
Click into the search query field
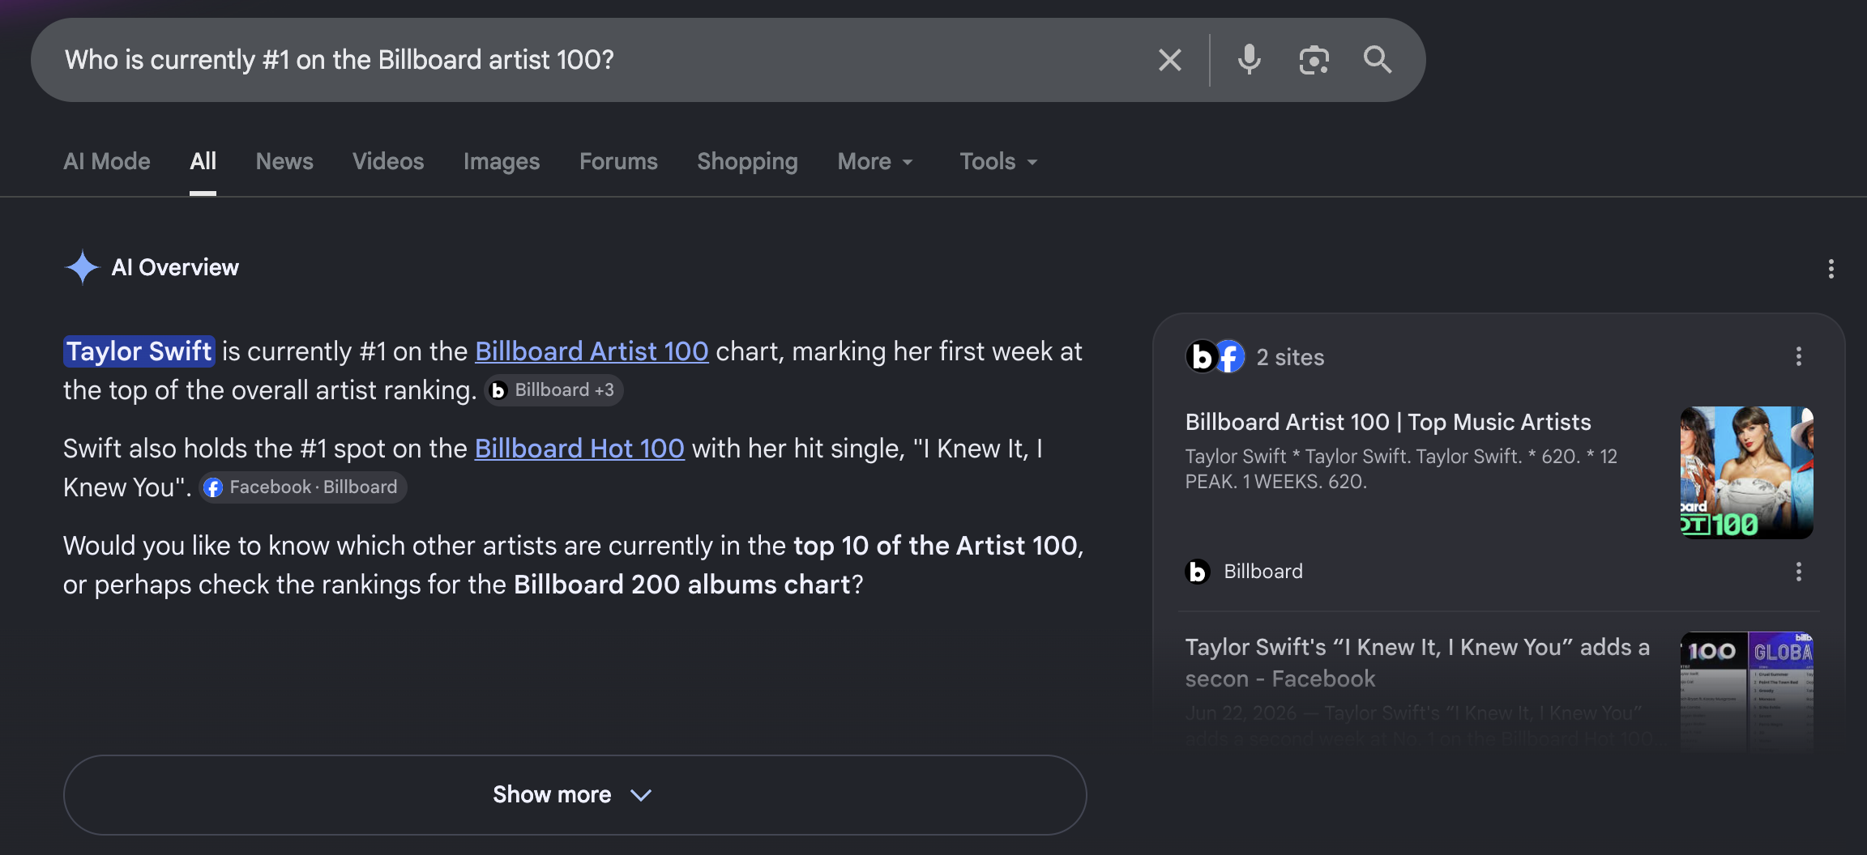coord(600,60)
